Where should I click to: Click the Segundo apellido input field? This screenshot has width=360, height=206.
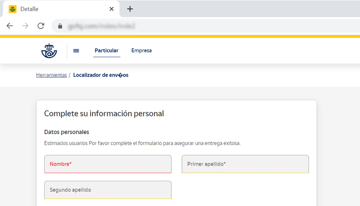click(108, 190)
